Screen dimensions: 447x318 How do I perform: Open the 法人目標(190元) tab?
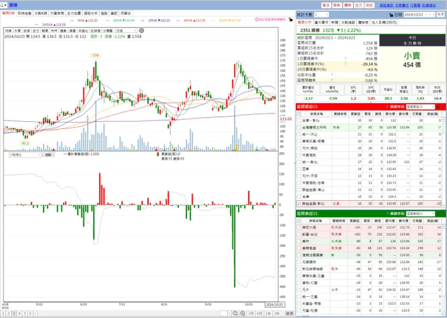pyautogui.click(x=384, y=22)
